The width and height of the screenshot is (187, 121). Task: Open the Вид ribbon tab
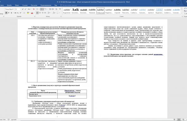click(x=56, y=5)
